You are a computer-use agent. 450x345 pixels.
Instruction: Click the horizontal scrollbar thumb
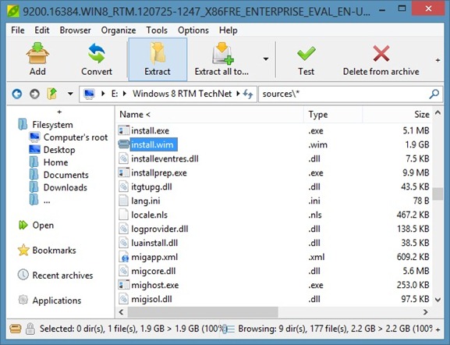[x=203, y=312]
